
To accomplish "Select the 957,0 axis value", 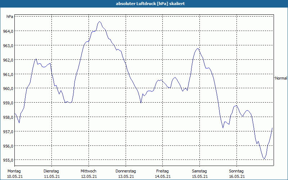I will [x=8, y=132].
